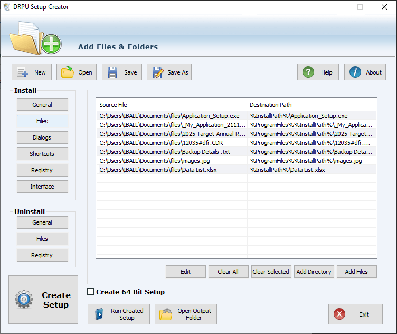Click the Add Directory button
This screenshot has height=334, width=397.
[314, 272]
